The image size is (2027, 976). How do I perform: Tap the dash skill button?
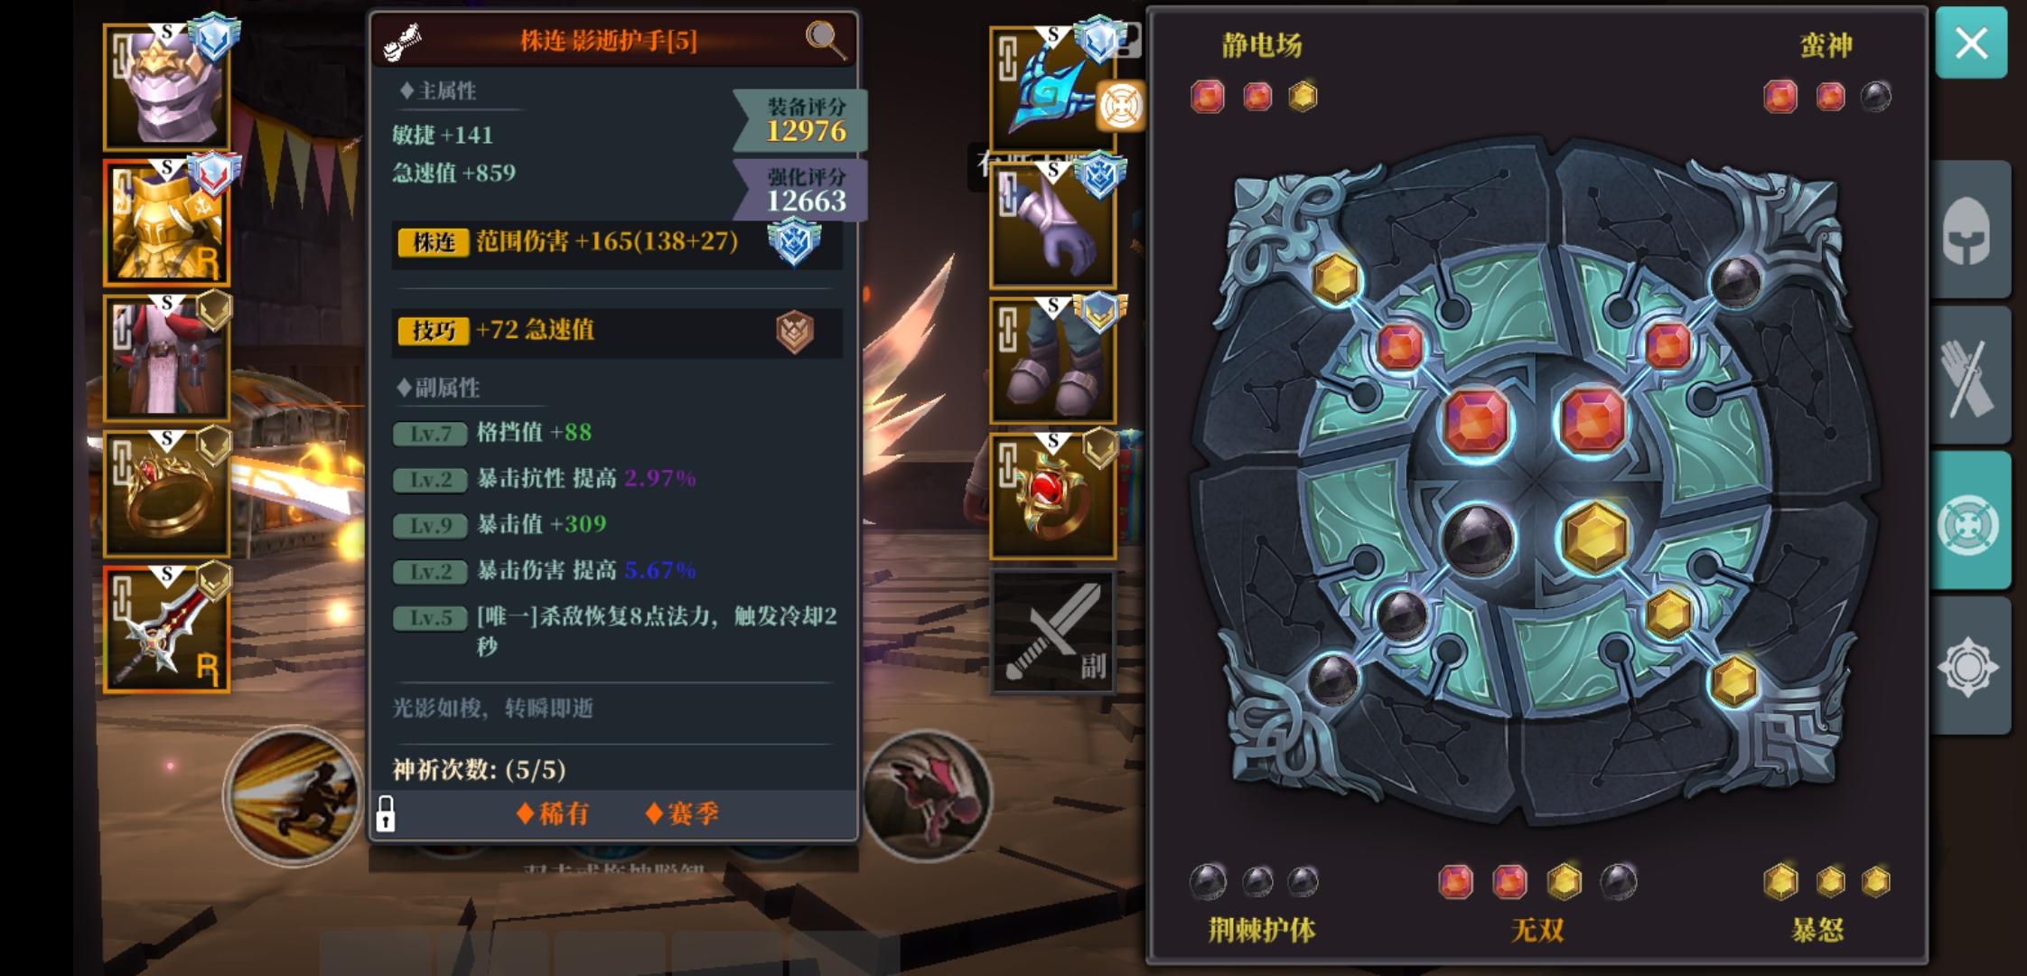293,796
